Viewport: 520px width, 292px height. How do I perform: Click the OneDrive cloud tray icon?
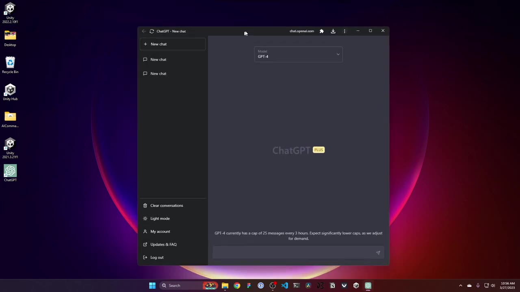click(x=469, y=286)
